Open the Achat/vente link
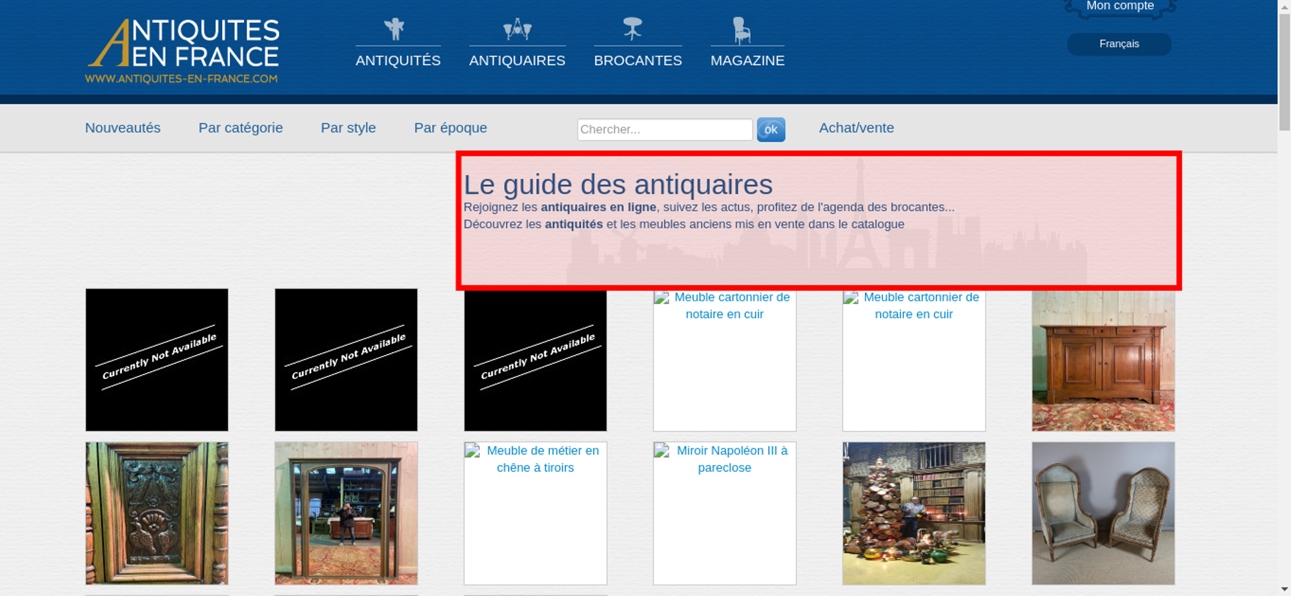The height and width of the screenshot is (596, 1291). point(856,128)
